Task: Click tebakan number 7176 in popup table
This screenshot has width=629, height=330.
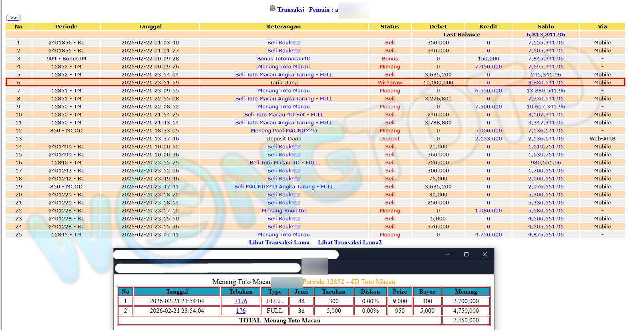Action: [x=241, y=301]
